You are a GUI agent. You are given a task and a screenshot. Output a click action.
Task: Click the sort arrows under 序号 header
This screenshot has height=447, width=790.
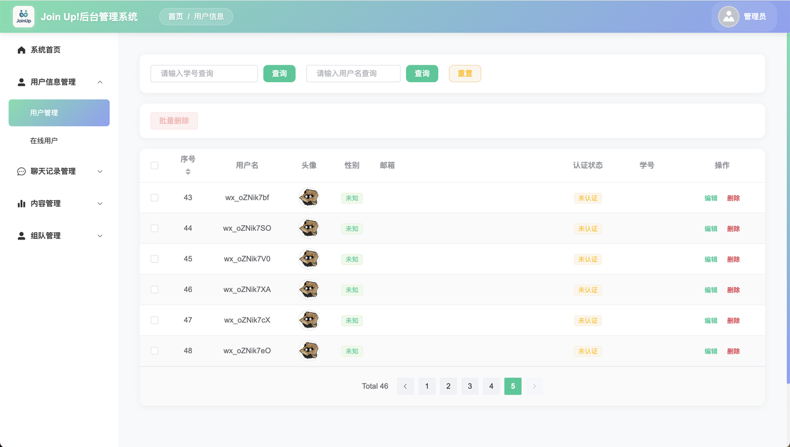(188, 172)
